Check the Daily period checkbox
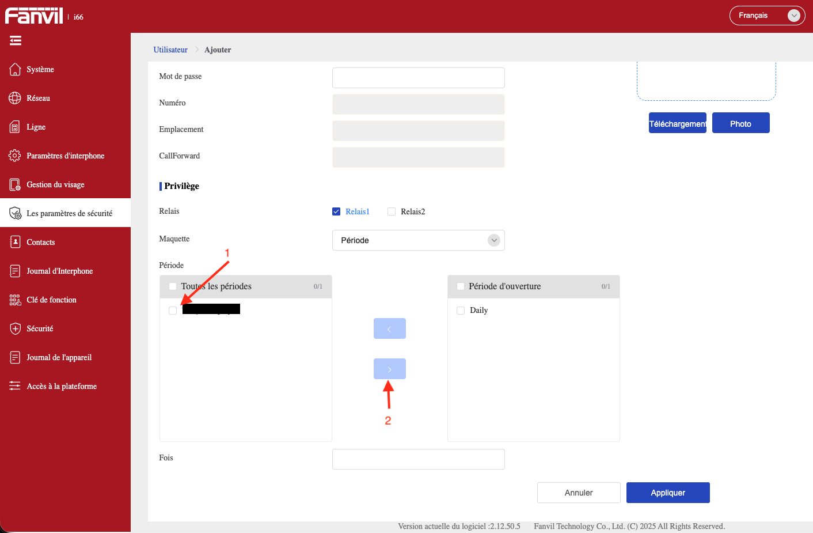Viewport: 813px width, 533px height. click(461, 311)
